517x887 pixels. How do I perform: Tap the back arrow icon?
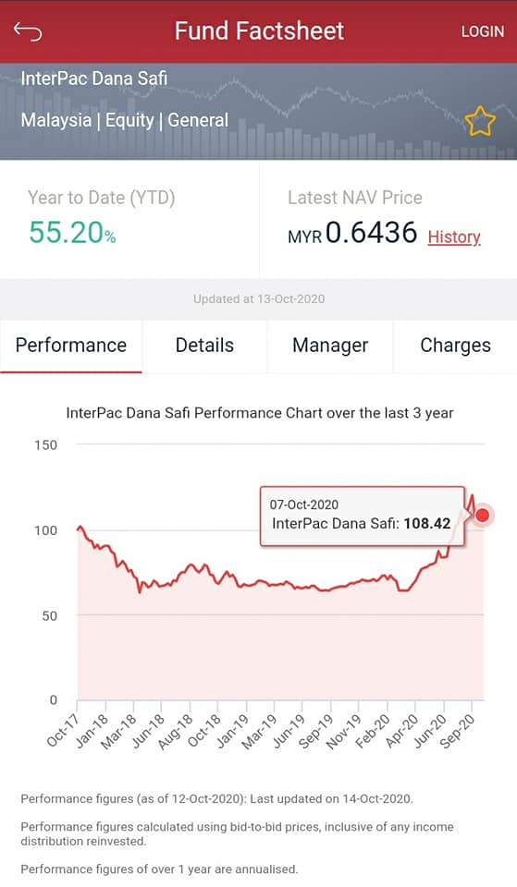point(28,31)
